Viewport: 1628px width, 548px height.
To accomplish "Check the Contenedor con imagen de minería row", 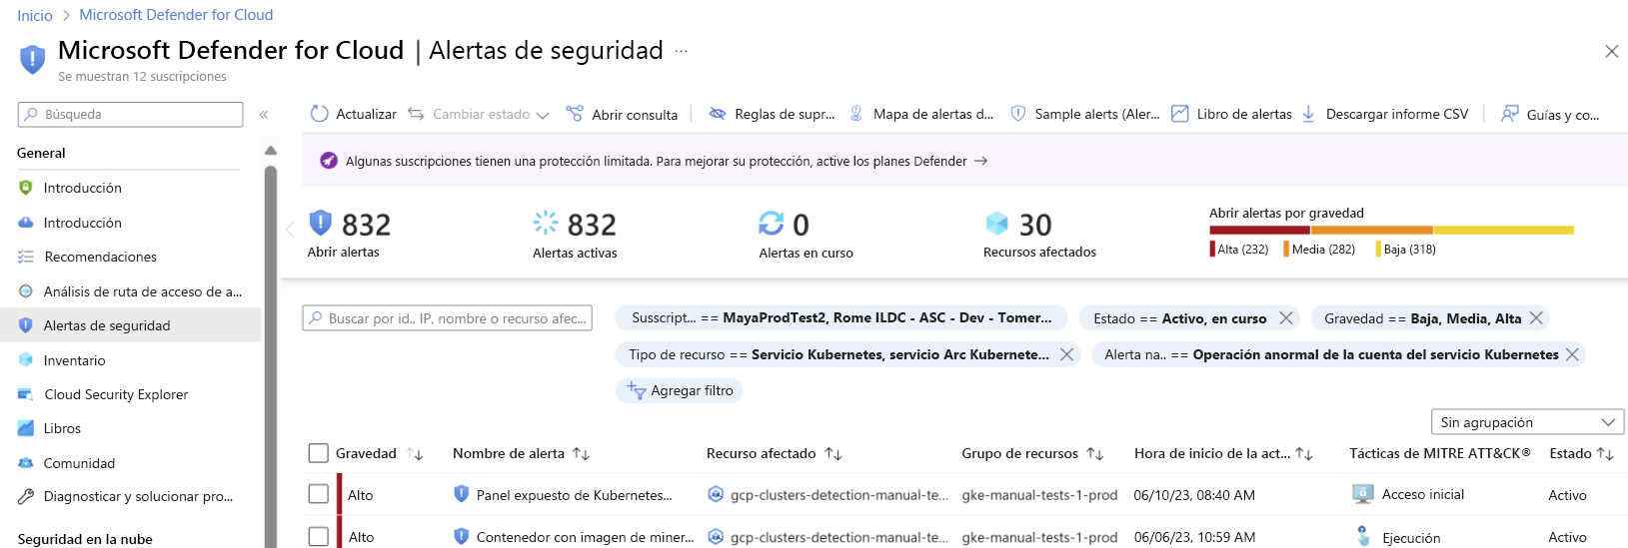I will pos(319,537).
